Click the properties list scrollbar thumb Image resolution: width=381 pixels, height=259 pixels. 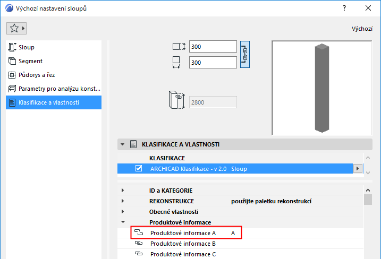pyautogui.click(x=368, y=200)
